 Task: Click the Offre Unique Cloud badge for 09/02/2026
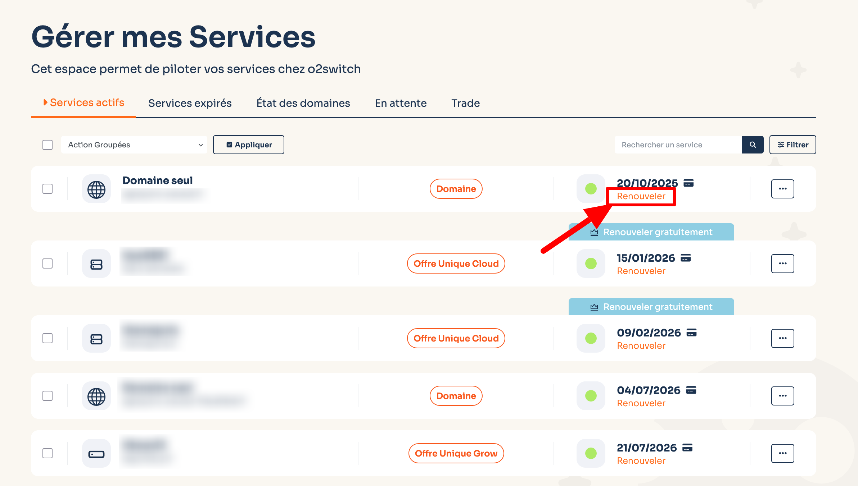coord(456,338)
